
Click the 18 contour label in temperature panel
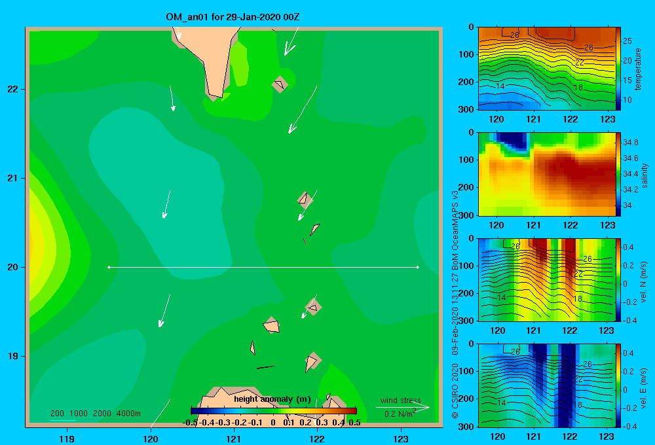coord(578,88)
